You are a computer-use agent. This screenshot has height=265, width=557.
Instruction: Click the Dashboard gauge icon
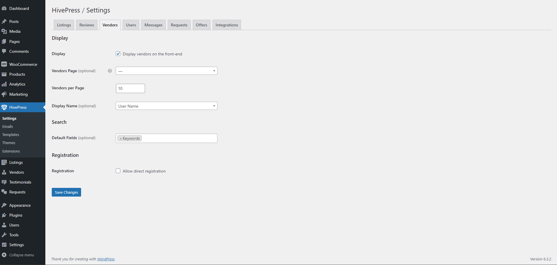tap(4, 8)
